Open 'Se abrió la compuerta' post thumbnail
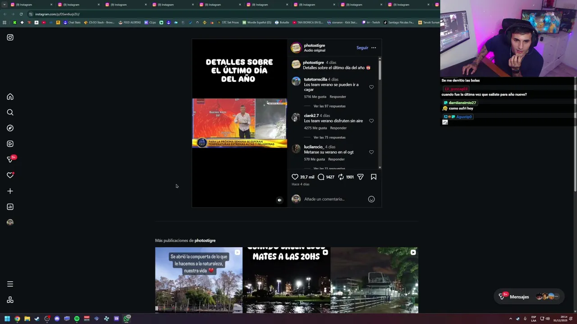The height and width of the screenshot is (324, 577). pyautogui.click(x=199, y=280)
